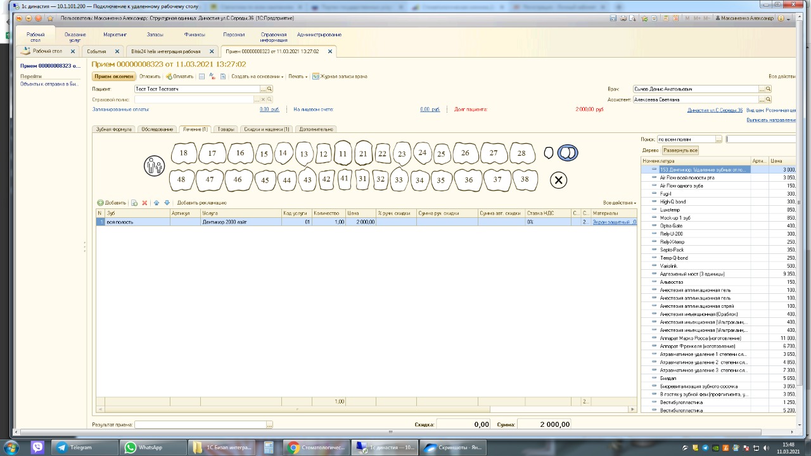Click the magnifier icon beside Пациент field
This screenshot has height=456, width=811.
click(269, 89)
